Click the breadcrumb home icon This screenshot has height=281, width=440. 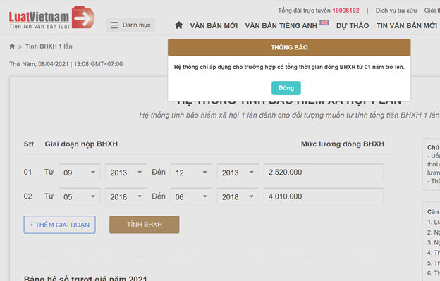(12, 46)
